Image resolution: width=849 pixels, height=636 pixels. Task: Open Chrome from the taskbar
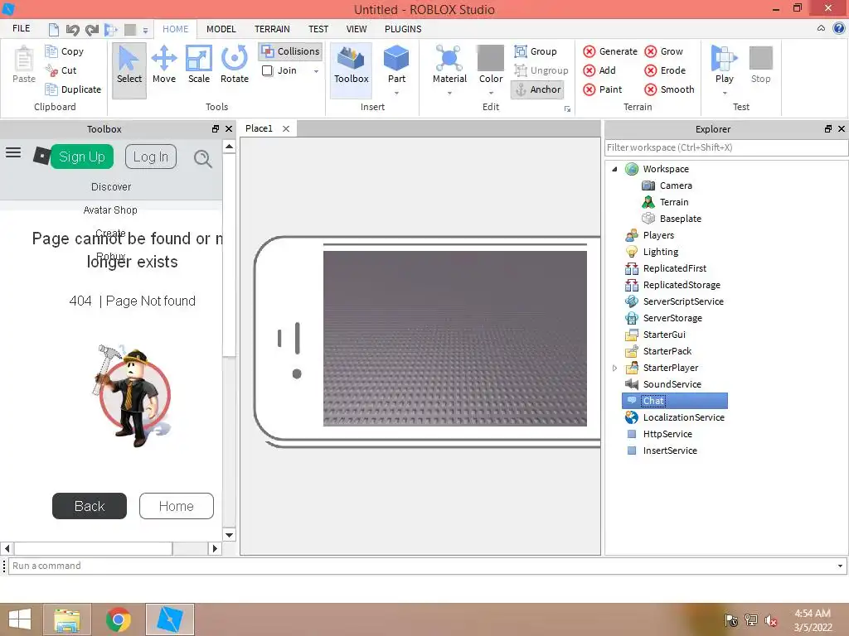(x=118, y=619)
